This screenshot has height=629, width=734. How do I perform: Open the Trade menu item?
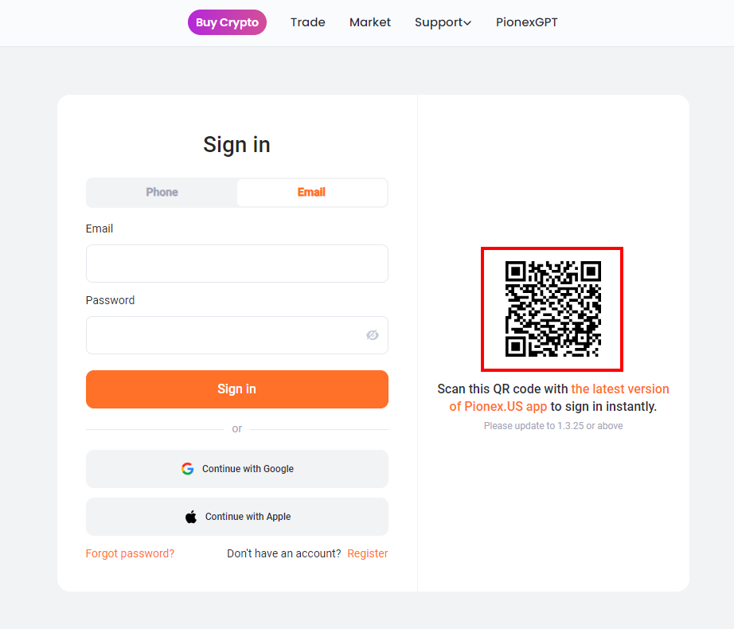coord(307,22)
